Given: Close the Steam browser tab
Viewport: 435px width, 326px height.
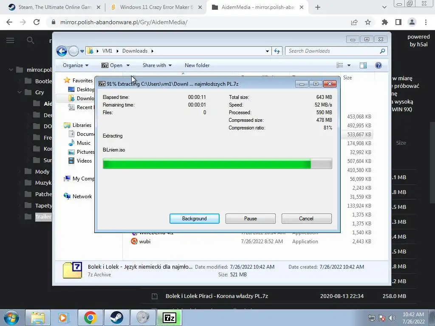Looking at the screenshot, I should 99,8.
